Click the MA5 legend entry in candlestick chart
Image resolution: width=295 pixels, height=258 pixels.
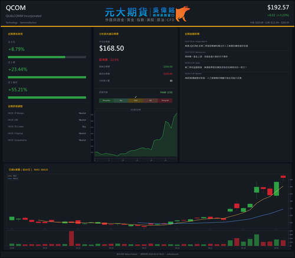(12, 176)
